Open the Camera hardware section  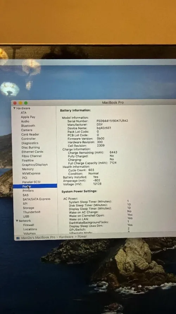click(27, 130)
